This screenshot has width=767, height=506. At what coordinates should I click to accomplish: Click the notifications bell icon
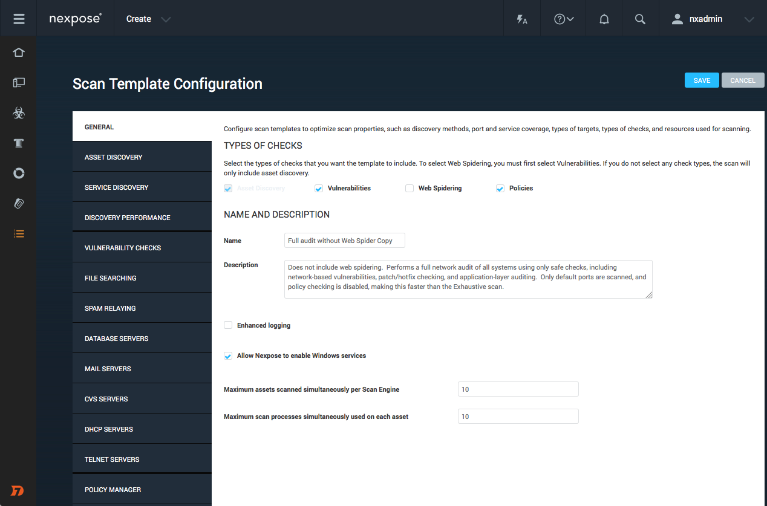[x=604, y=19]
